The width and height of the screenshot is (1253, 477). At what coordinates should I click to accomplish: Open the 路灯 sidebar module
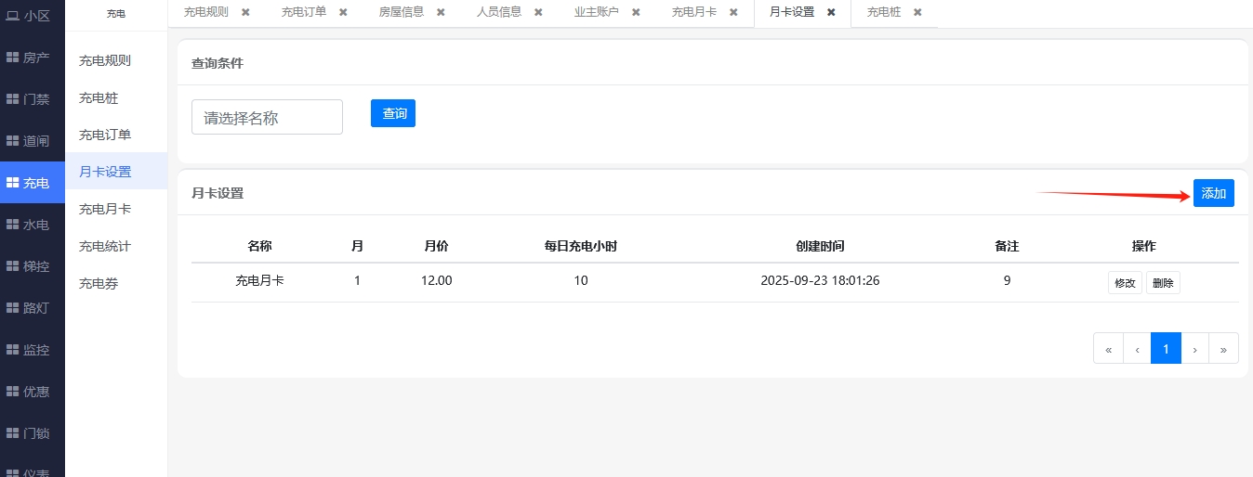pyautogui.click(x=32, y=308)
